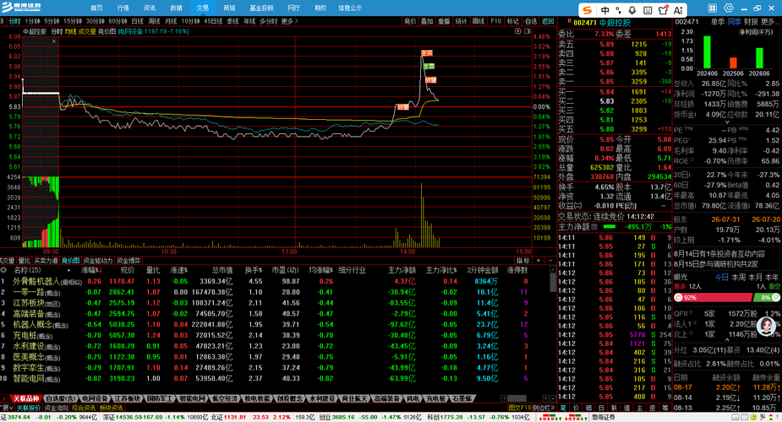Click the green 8% bearish sentiment bar
The height and width of the screenshot is (422, 782).
[x=767, y=297]
